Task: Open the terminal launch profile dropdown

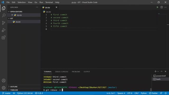Action: (158, 72)
